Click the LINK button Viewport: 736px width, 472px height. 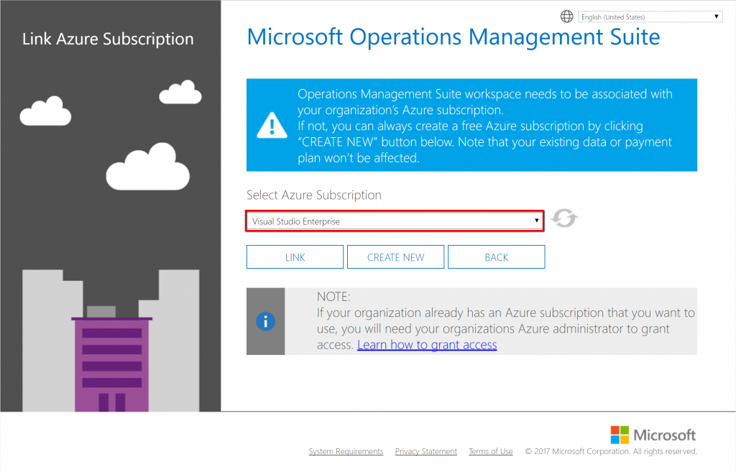coord(295,257)
